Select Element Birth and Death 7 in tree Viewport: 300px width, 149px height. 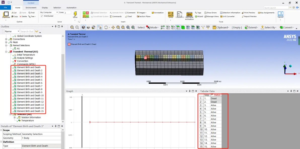tap(30, 86)
